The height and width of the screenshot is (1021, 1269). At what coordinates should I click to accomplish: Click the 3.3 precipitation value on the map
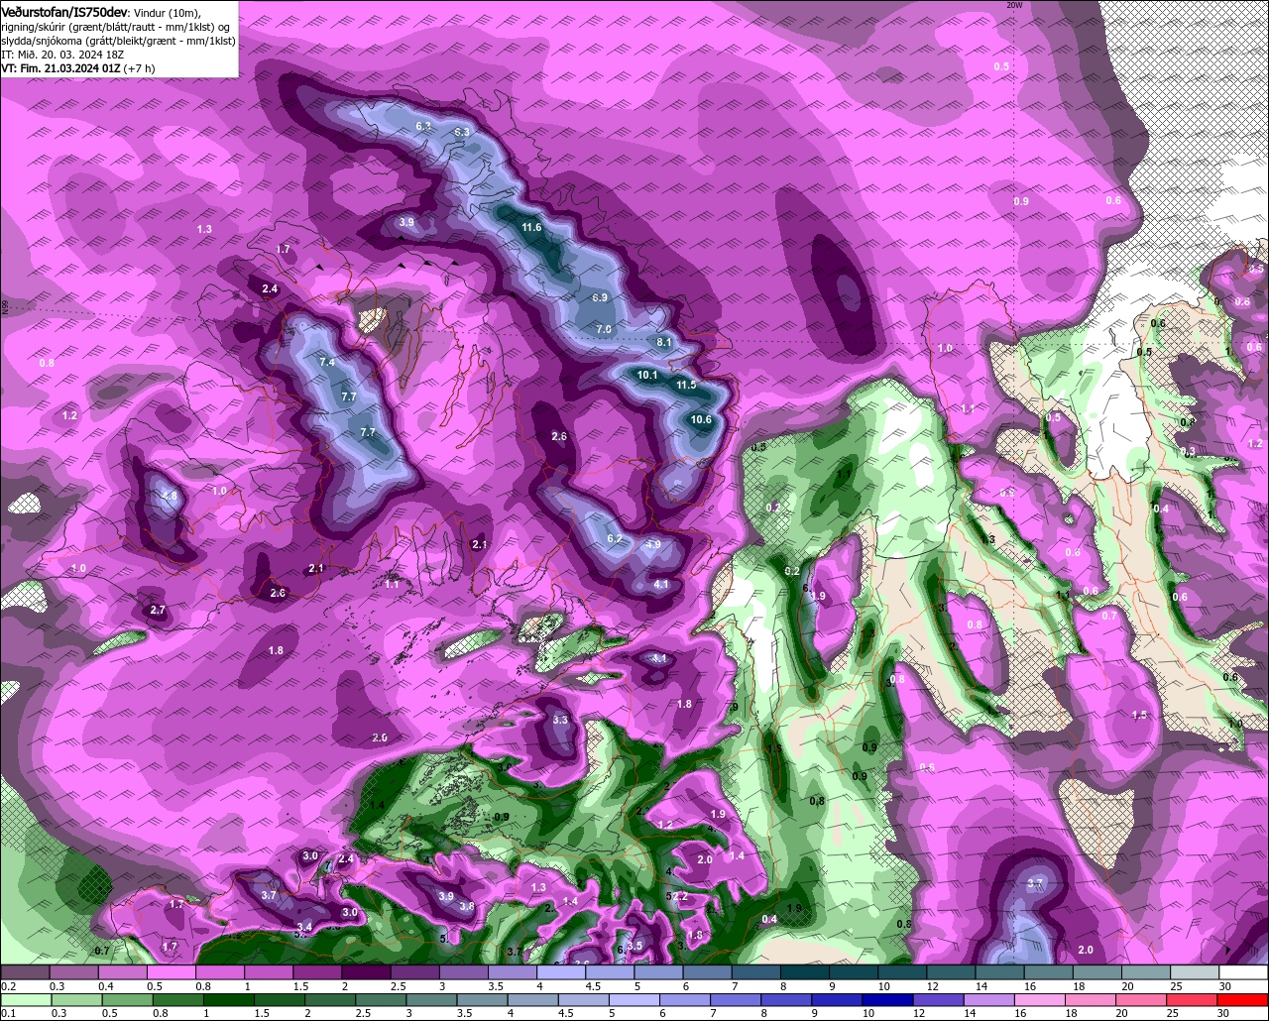tap(560, 720)
